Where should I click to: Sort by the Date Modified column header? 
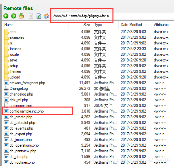(131, 25)
